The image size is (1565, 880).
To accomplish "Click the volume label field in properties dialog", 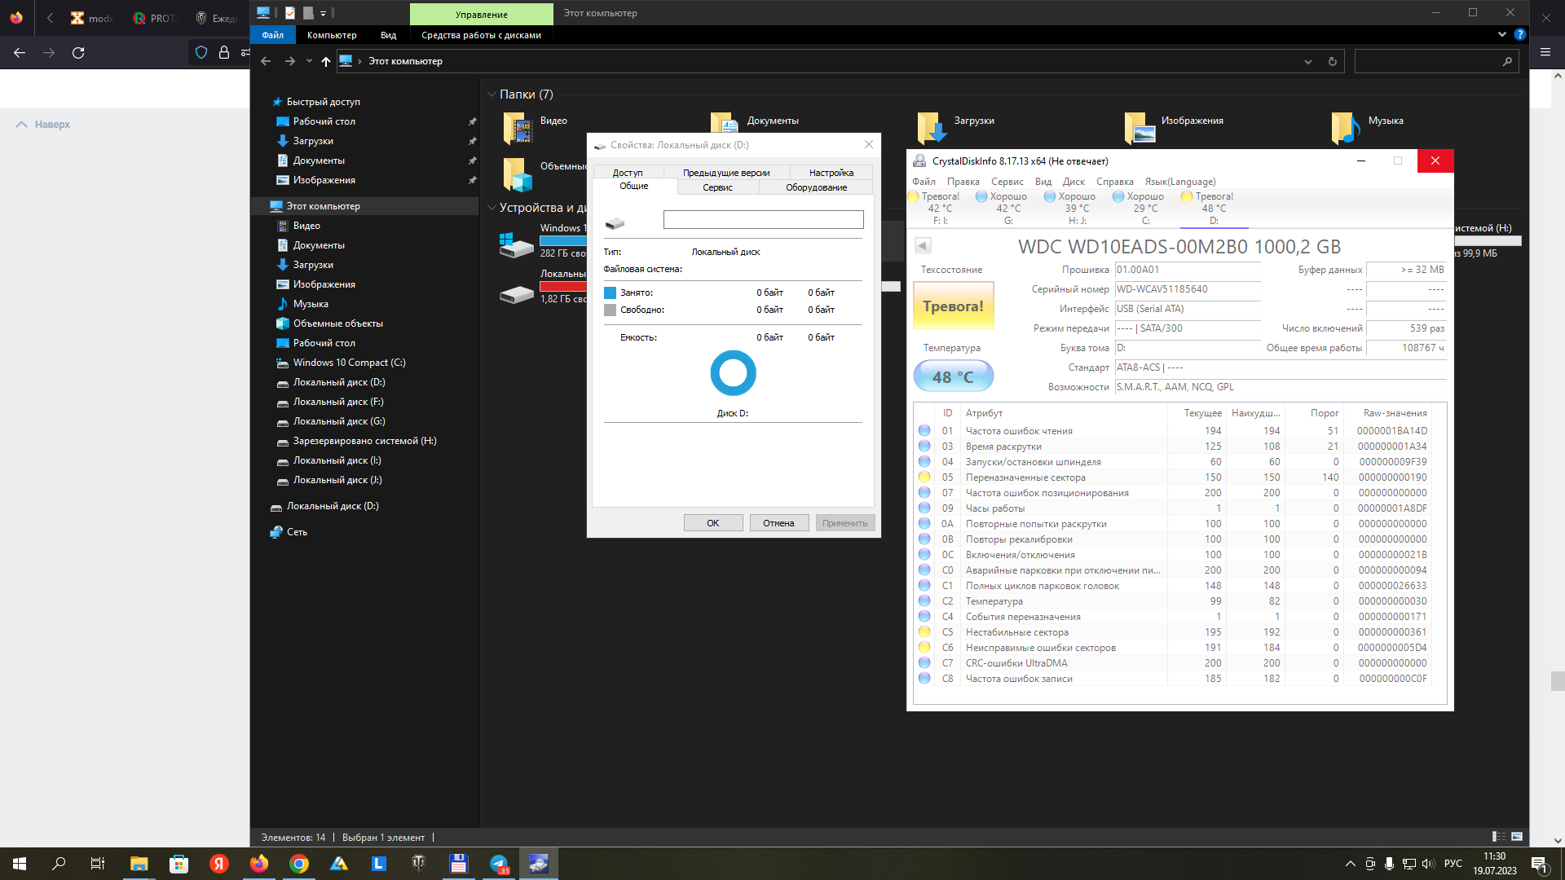I will coord(763,220).
